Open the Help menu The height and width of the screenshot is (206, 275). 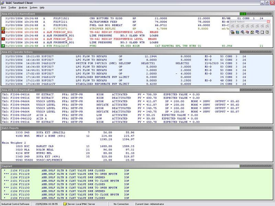point(42,7)
